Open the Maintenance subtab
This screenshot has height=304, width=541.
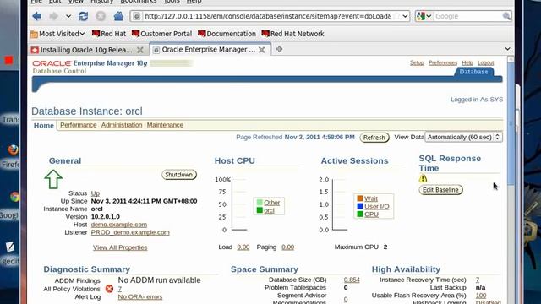tap(165, 125)
